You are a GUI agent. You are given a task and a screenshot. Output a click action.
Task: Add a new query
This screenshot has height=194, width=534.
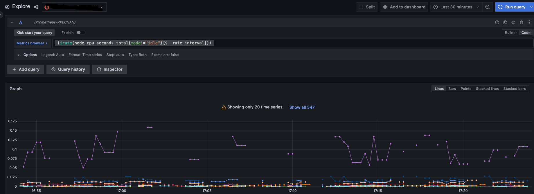pos(26,69)
